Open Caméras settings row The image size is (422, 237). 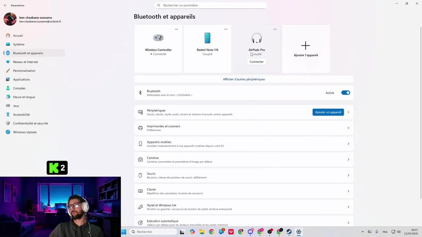point(244,160)
